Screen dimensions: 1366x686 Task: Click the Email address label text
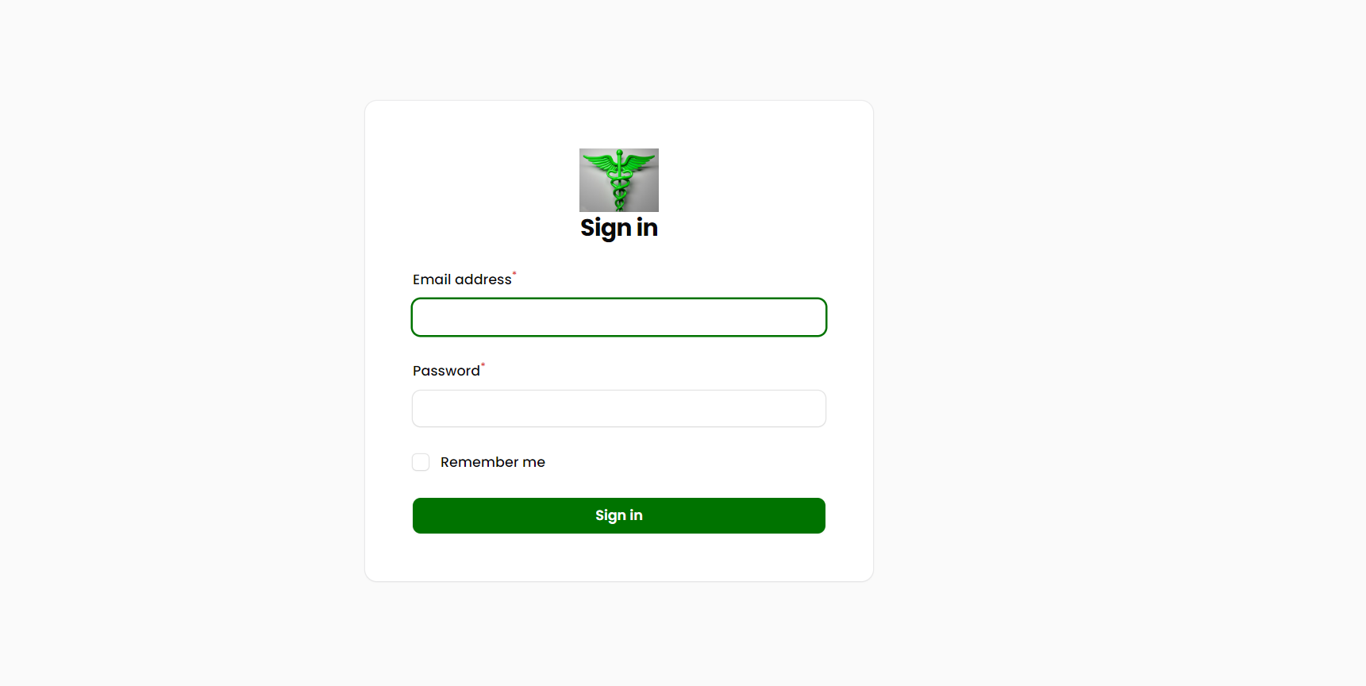(x=462, y=279)
